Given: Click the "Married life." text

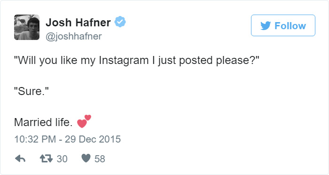Looking at the screenshot, I should [x=43, y=122].
